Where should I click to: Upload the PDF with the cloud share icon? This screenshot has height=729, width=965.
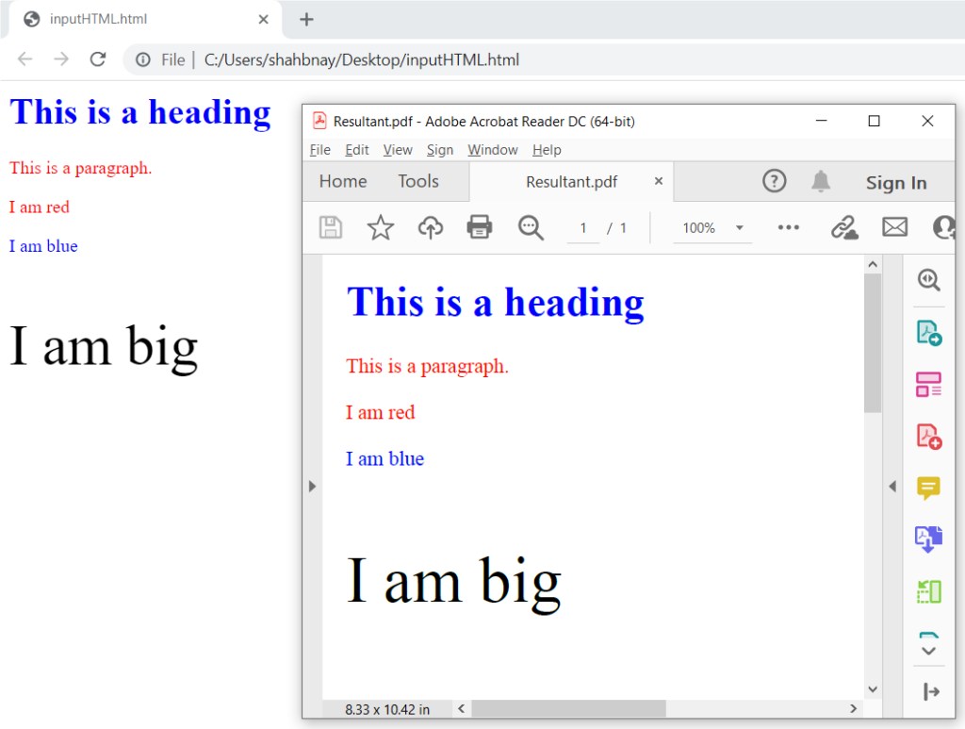tap(430, 227)
